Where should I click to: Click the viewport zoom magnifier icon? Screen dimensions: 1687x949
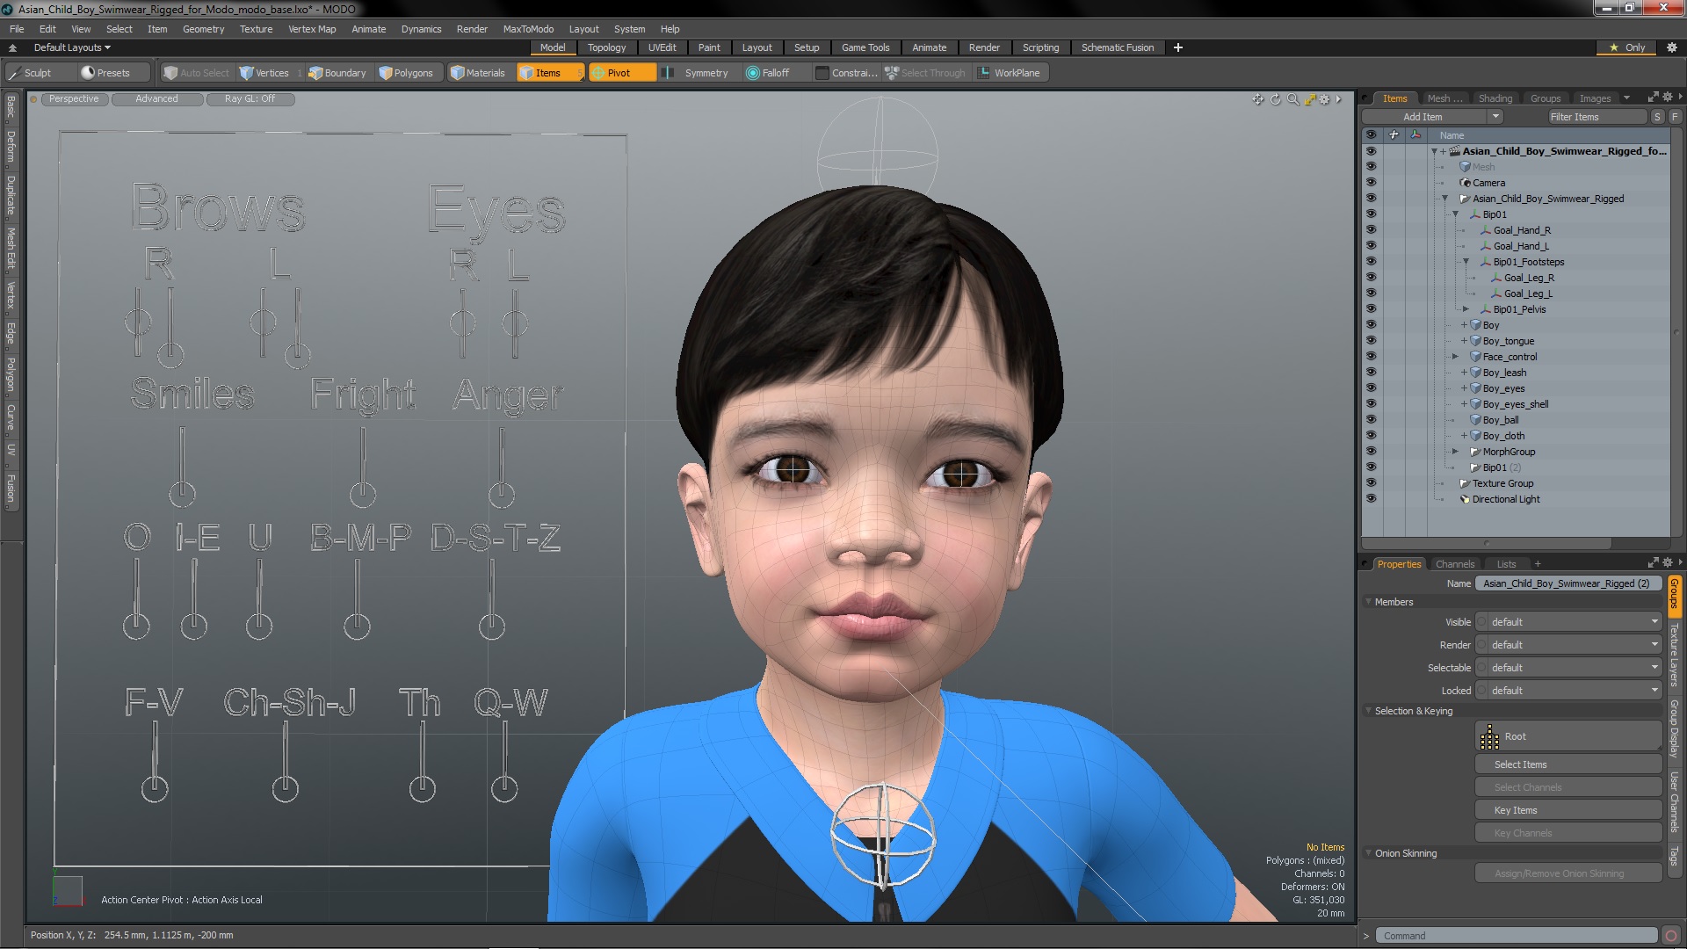1293,99
